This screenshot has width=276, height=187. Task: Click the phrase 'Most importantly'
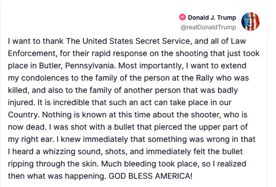[150, 66]
